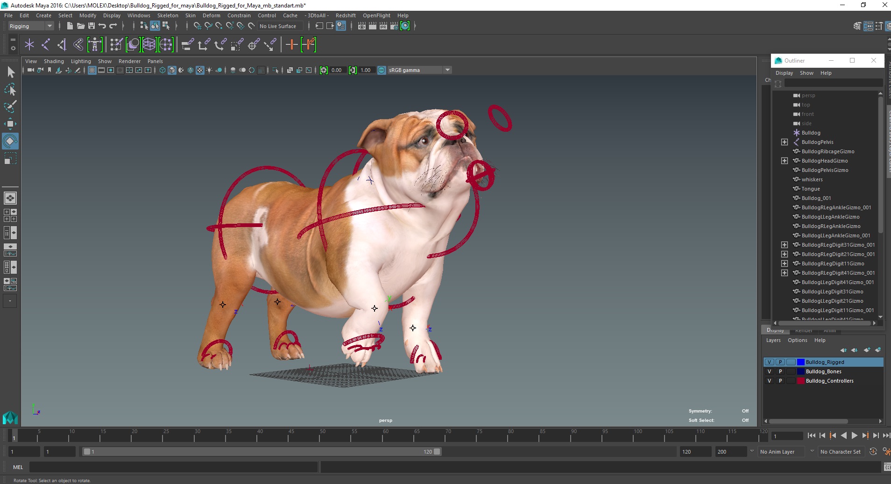Click the viewport gamma value field 1.00
The width and height of the screenshot is (891, 484).
pos(366,70)
